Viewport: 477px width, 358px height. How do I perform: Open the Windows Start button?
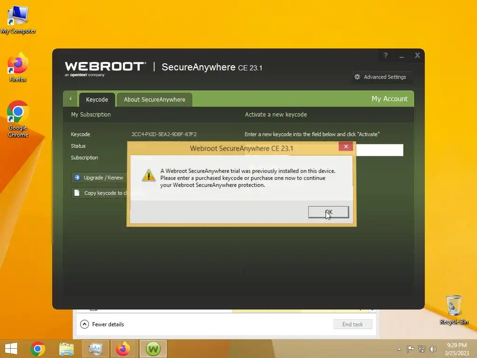click(x=11, y=349)
